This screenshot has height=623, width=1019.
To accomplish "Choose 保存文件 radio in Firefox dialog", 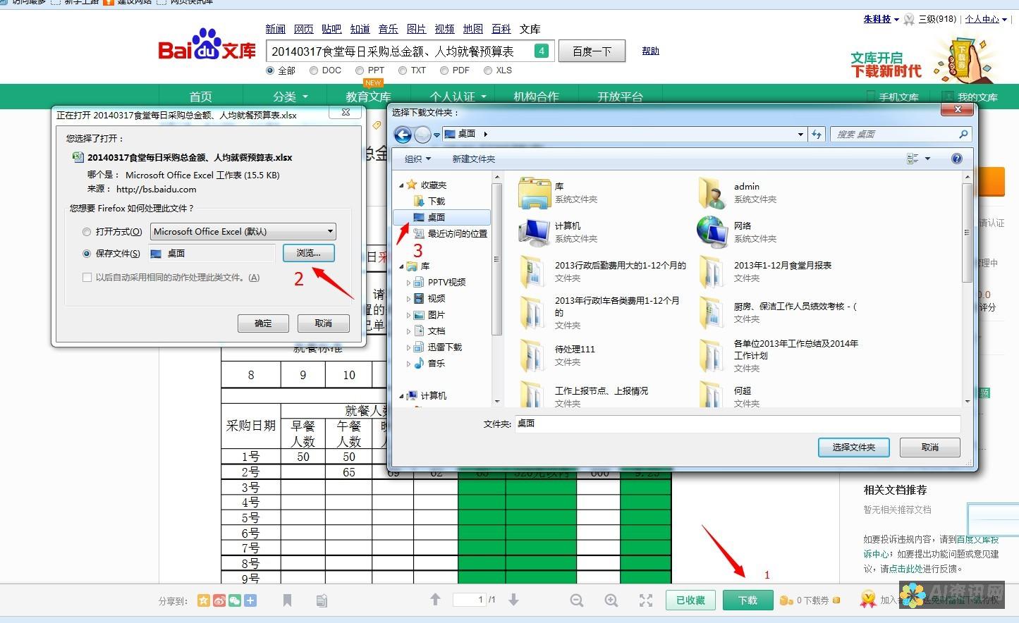I will [x=87, y=254].
